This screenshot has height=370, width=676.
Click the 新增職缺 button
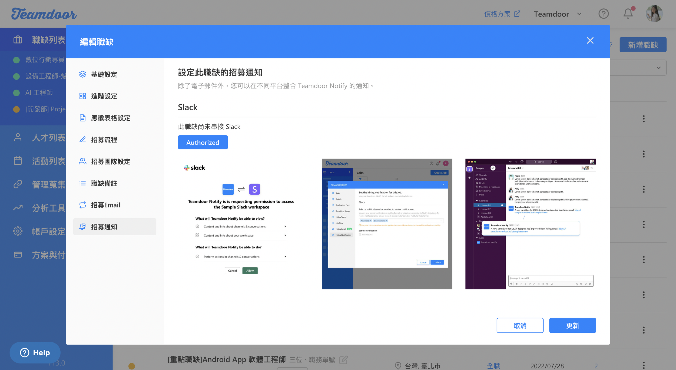click(x=643, y=45)
